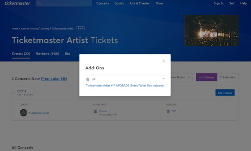The width and height of the screenshot is (251, 151).
Task: Click See Tickets for OCT 9
Action: click(225, 93)
